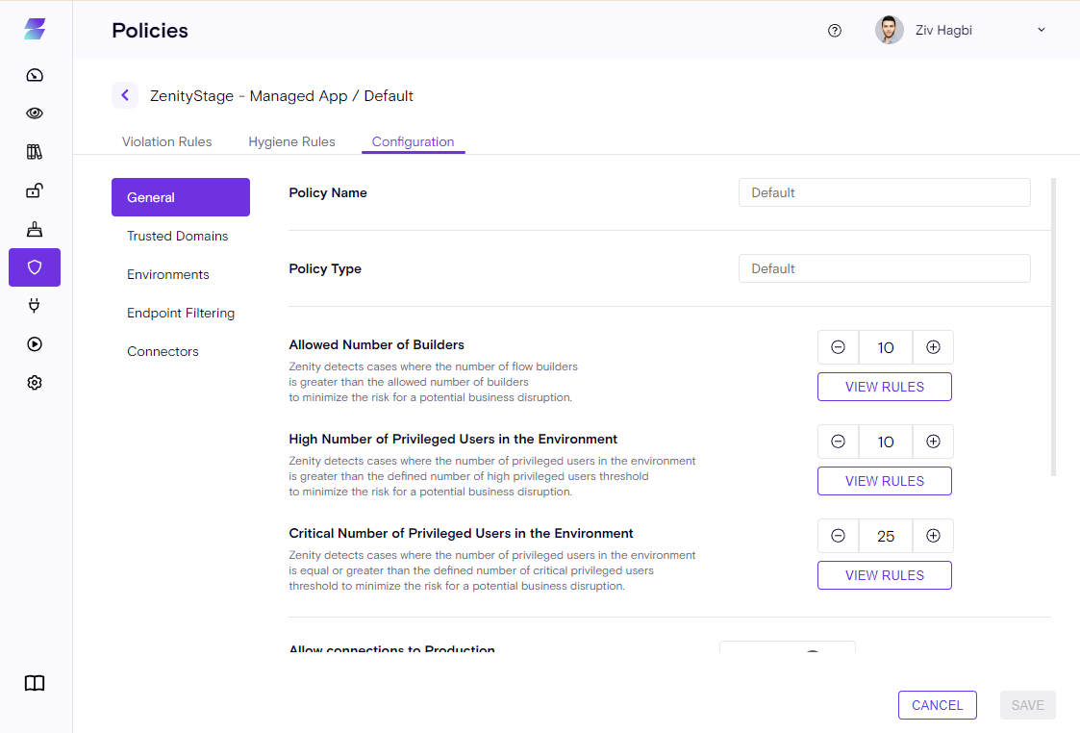Image resolution: width=1080 pixels, height=733 pixels.
Task: Open the library books icon in sidebar
Action: pyautogui.click(x=35, y=152)
